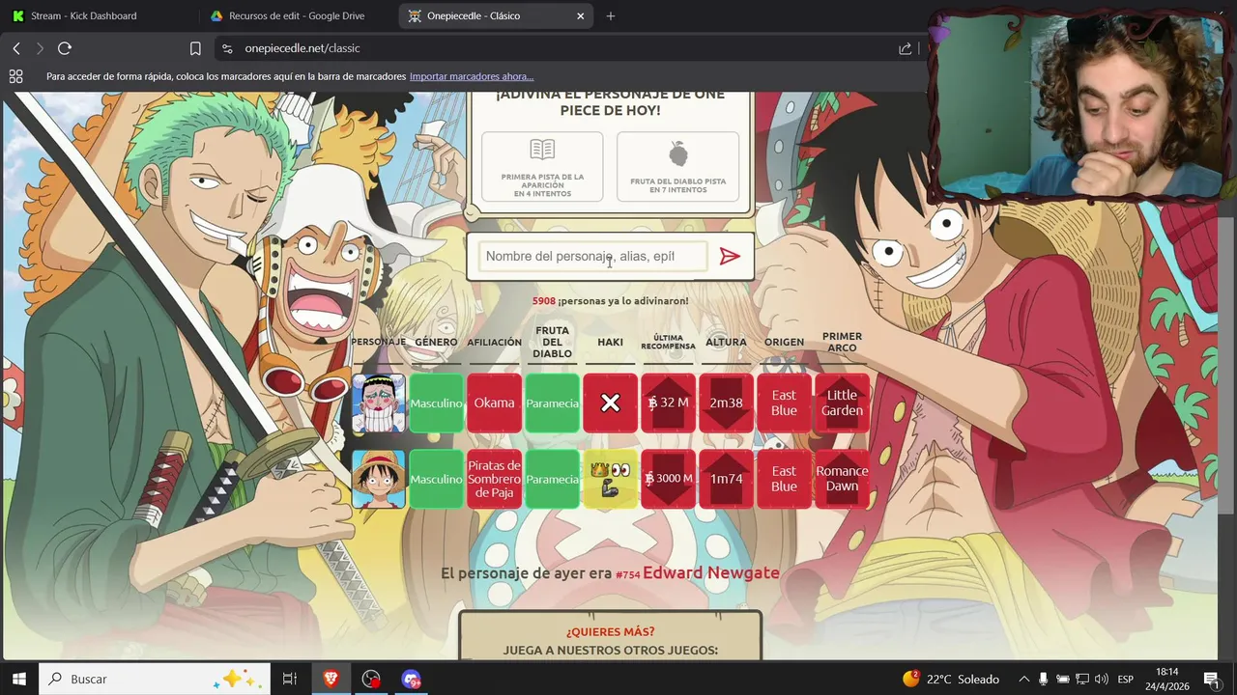Click the character name input field
Screen dimensions: 1237x695
click(x=592, y=256)
